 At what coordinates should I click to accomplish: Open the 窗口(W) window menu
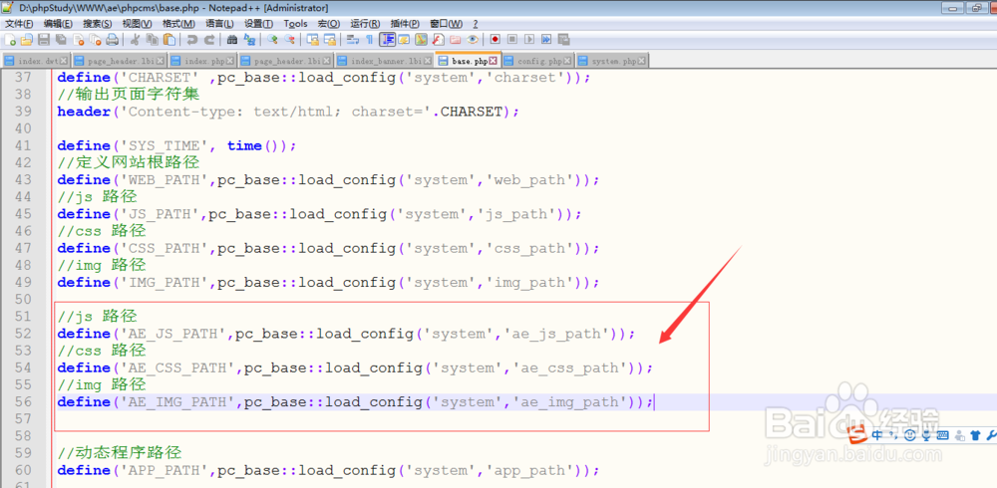tap(447, 24)
